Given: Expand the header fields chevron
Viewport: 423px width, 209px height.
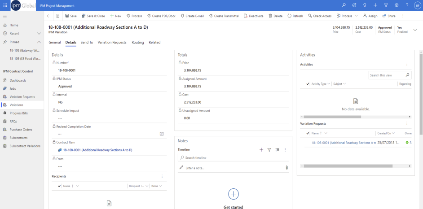Looking at the screenshot, I should tap(415, 30).
